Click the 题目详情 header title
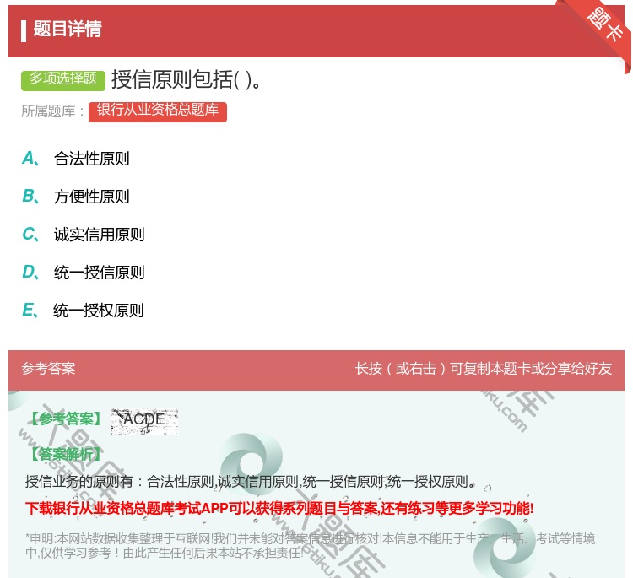 [x=67, y=29]
